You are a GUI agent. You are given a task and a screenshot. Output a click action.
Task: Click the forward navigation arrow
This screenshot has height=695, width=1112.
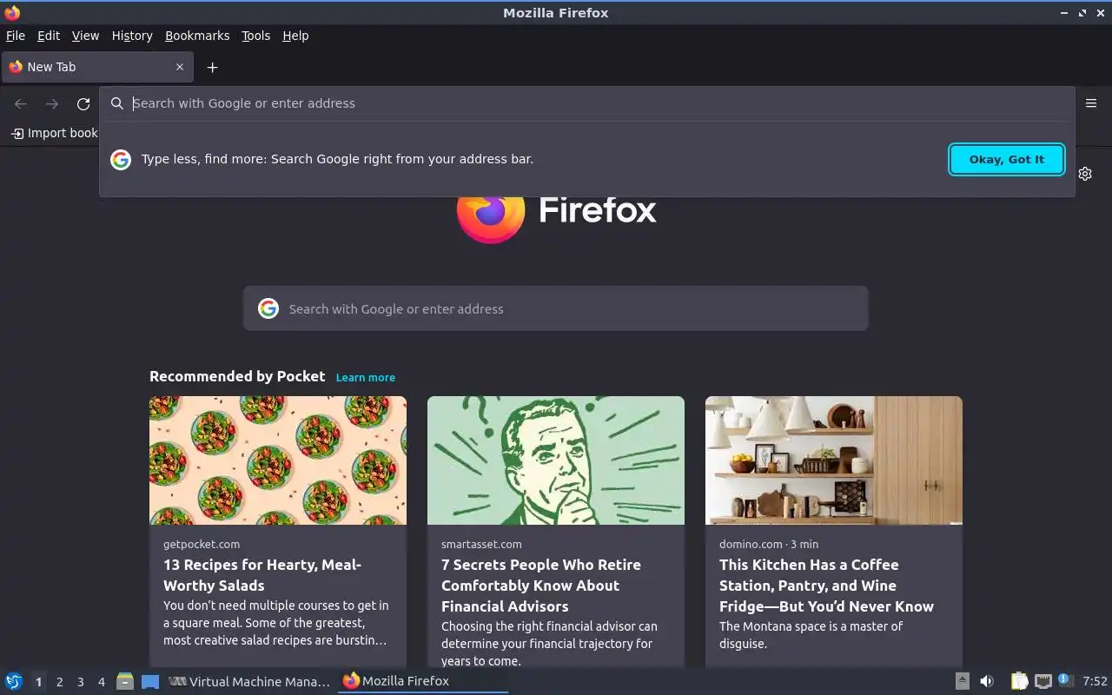click(52, 104)
